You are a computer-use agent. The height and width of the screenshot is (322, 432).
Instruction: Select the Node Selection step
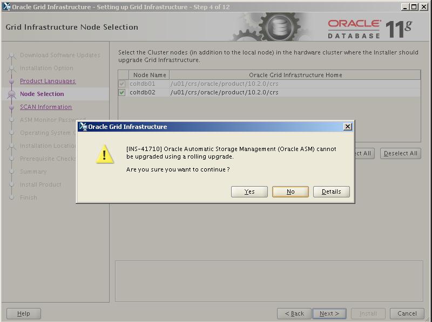[x=42, y=94]
